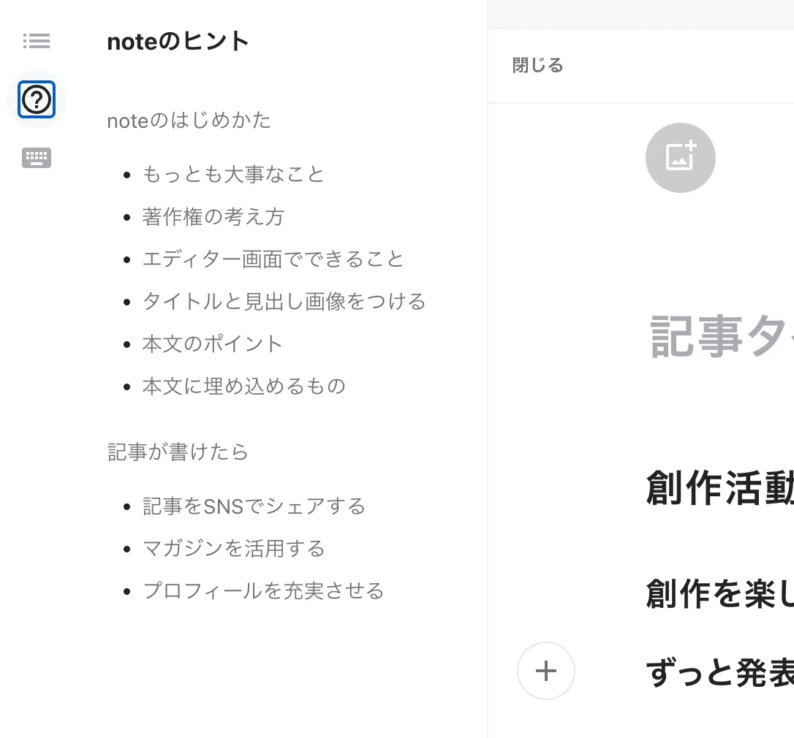Click the 創作活動 heading in the editor
Image resolution: width=794 pixels, height=738 pixels.
click(720, 488)
